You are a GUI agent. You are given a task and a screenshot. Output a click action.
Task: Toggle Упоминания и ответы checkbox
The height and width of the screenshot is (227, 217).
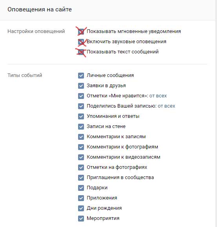(81, 116)
